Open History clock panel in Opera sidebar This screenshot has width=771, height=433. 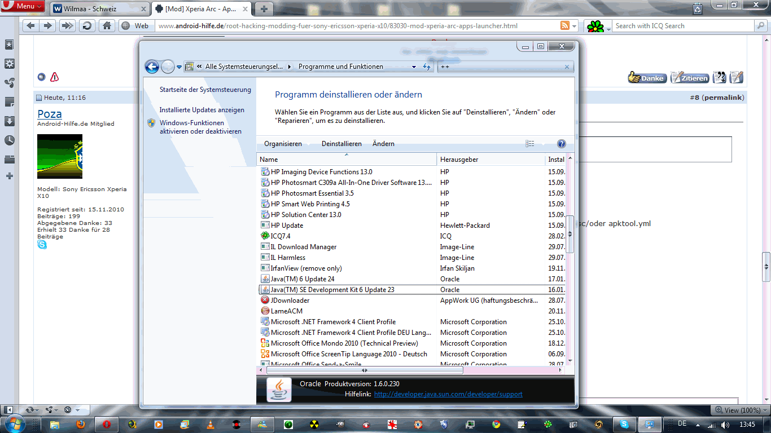pyautogui.click(x=9, y=140)
